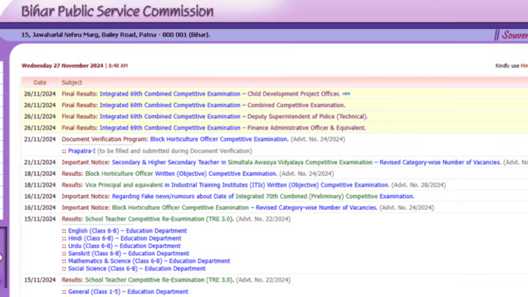Screen dimensions: 528x297
Task: Open English (Class 6-8) Education Department result
Action: click(127, 231)
